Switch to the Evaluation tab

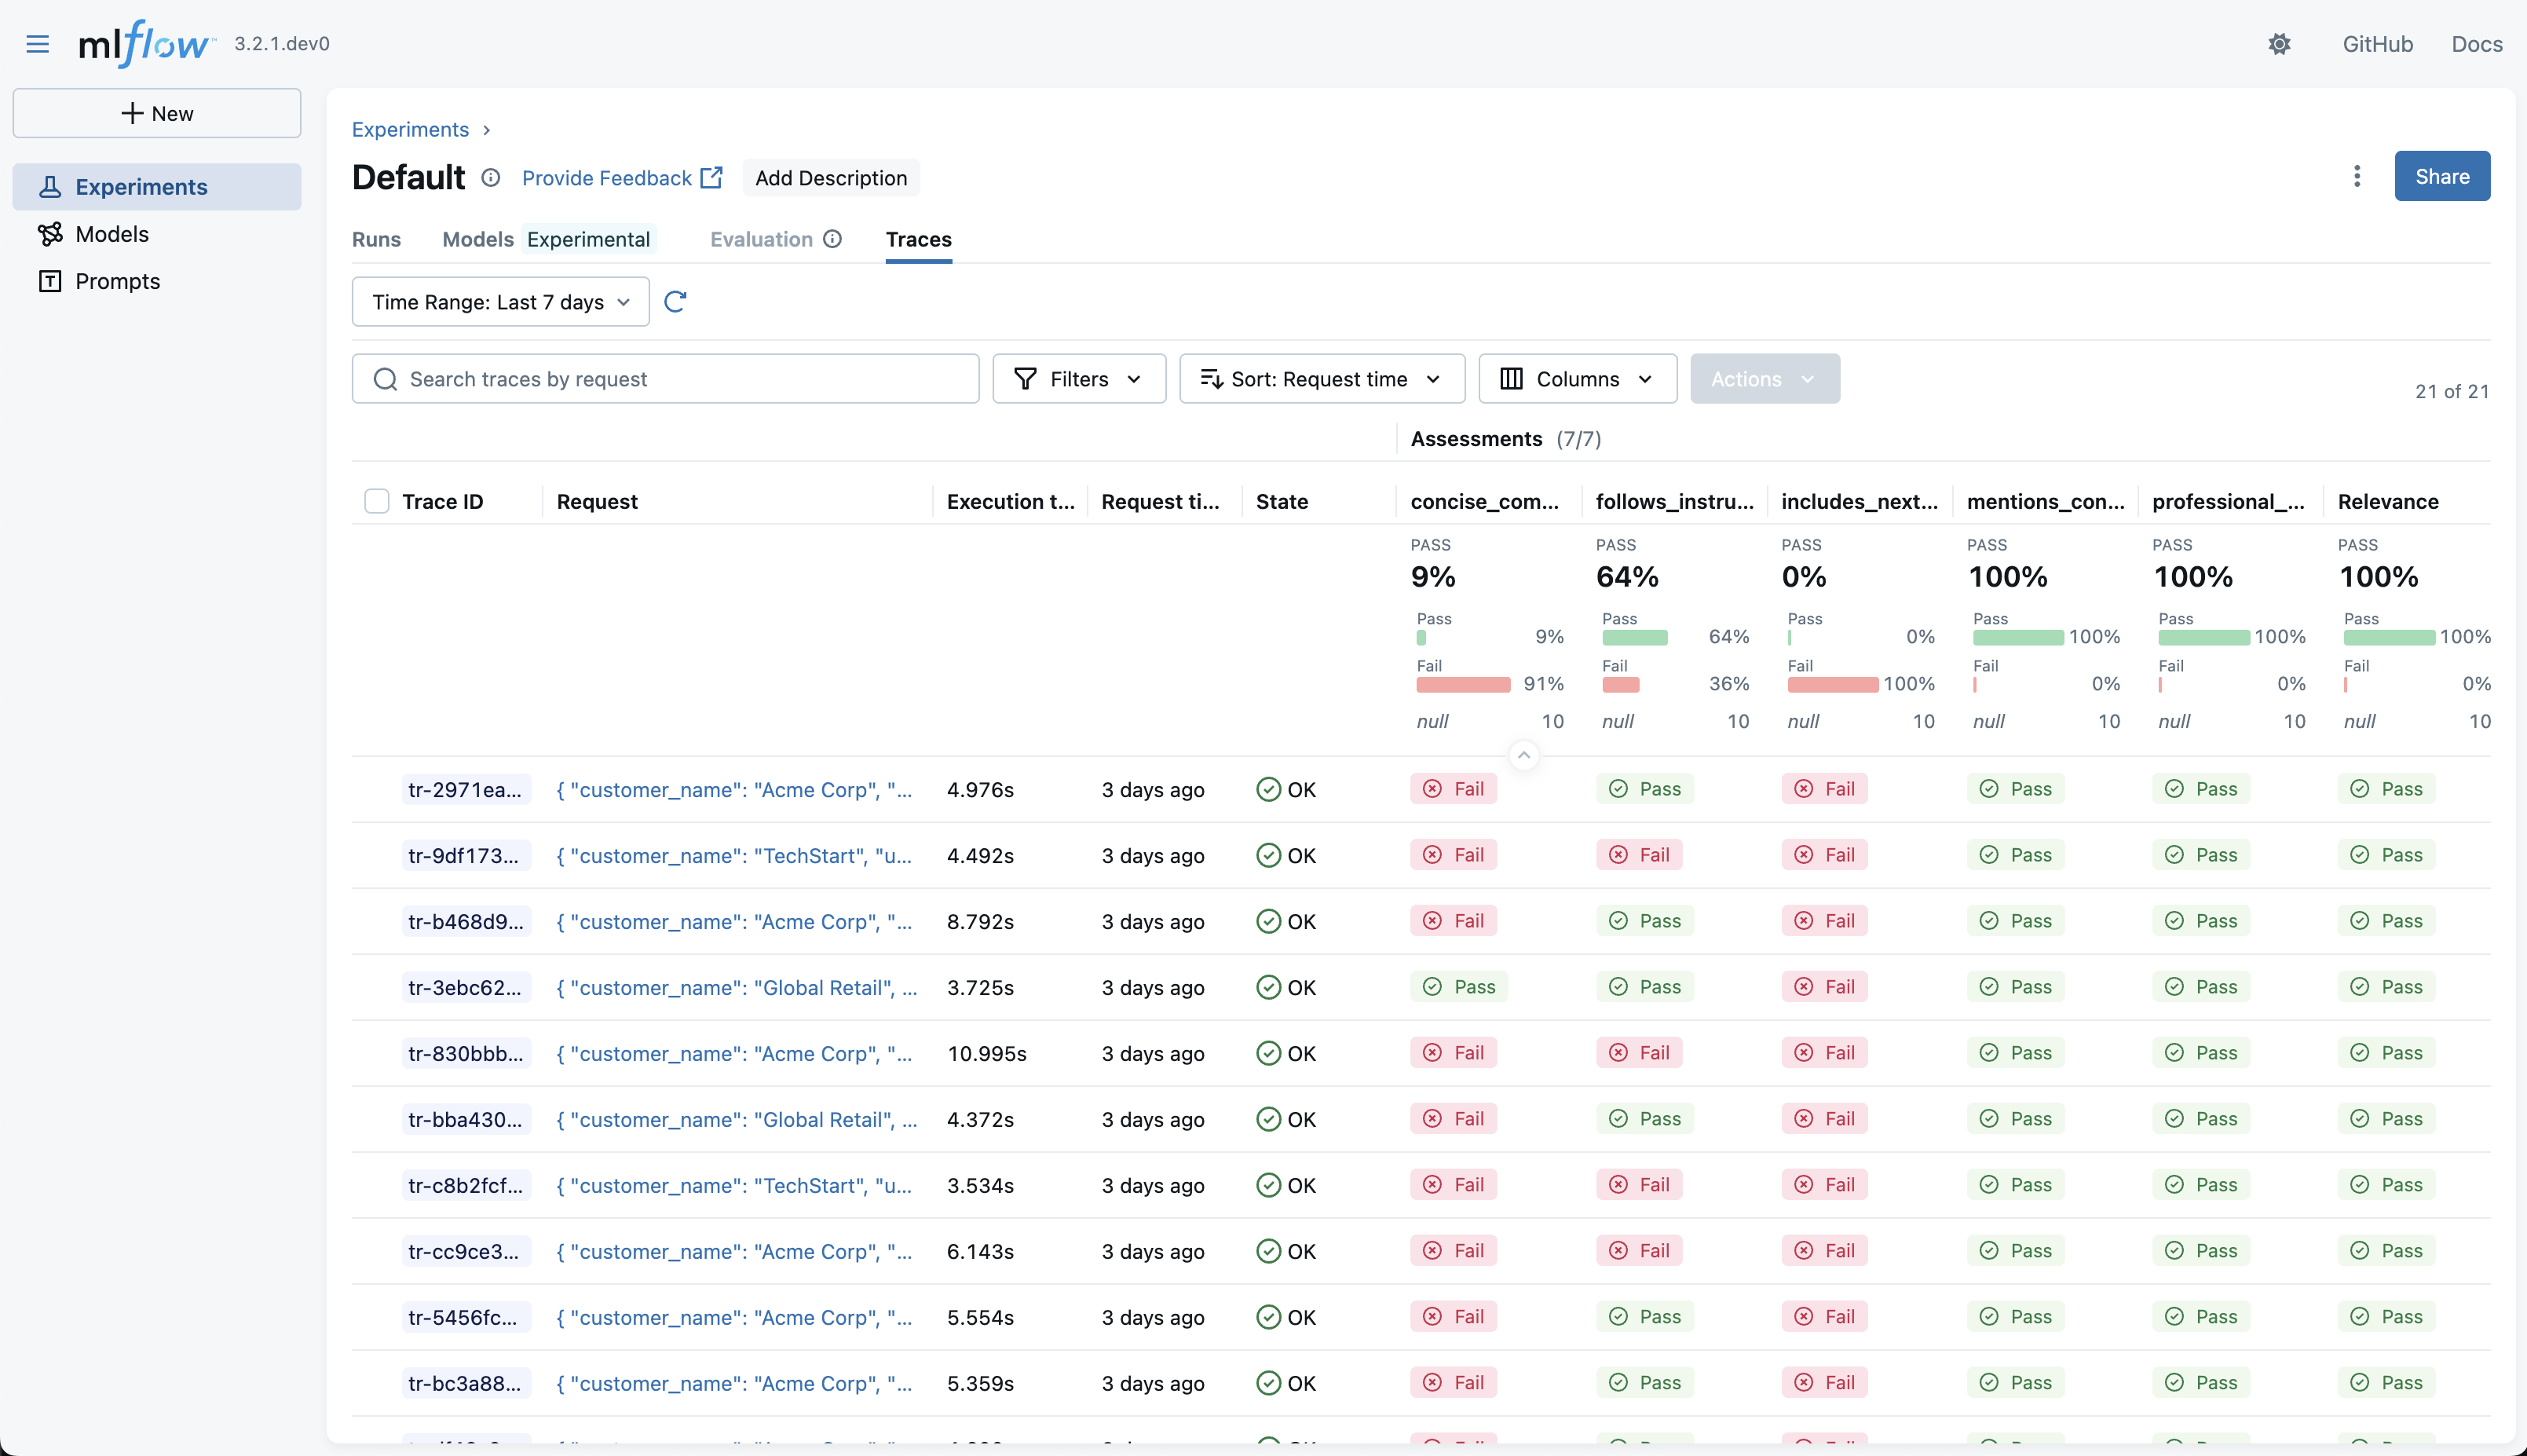point(761,239)
